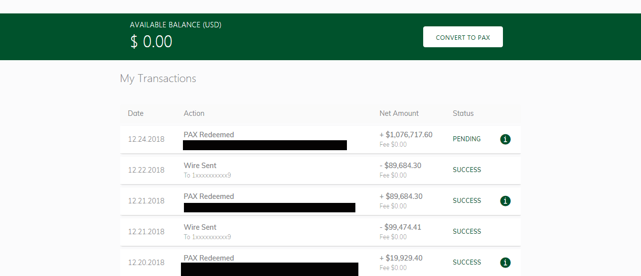Show info for the 12.20.2018 PAX Redeemed row
The width and height of the screenshot is (641, 276).
(505, 263)
